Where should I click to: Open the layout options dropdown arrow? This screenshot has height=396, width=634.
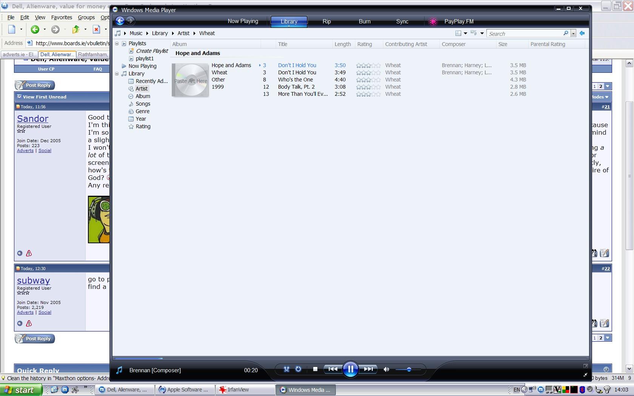tap(465, 33)
